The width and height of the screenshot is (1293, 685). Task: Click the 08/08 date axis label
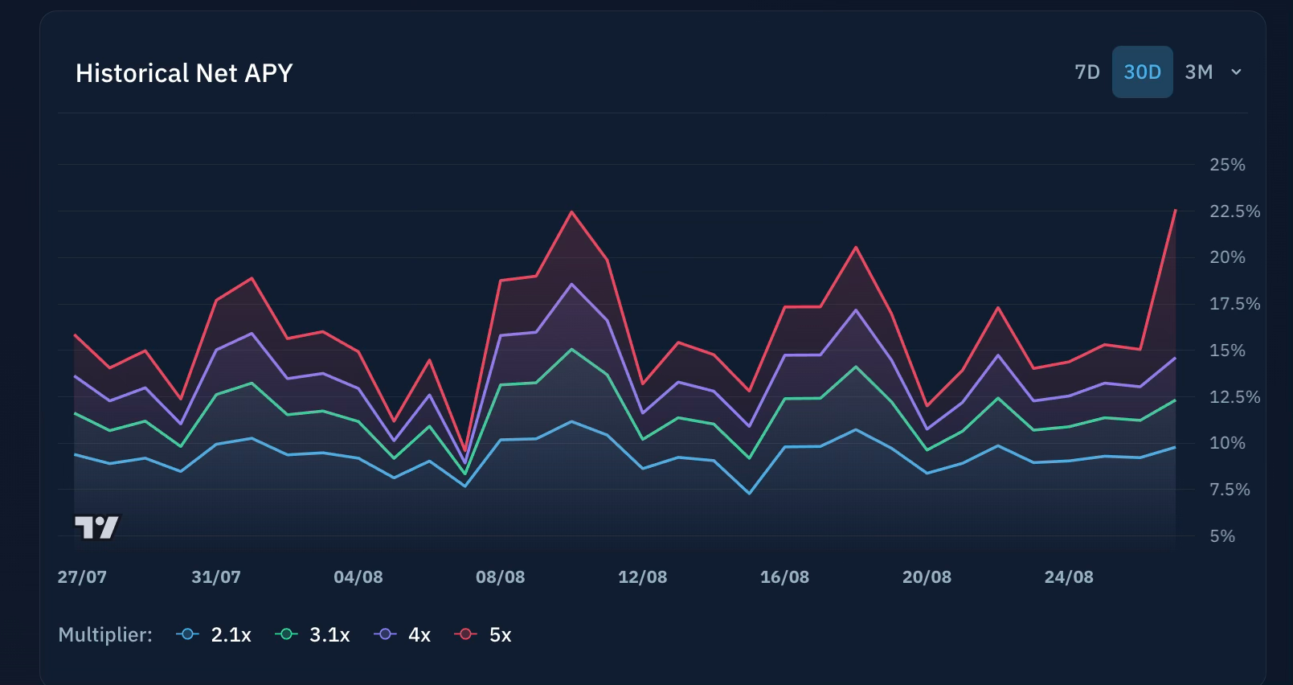tap(500, 577)
